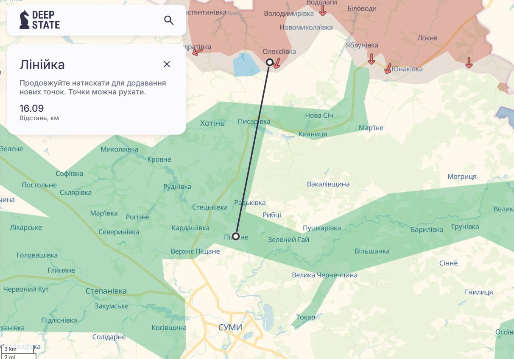Click the red arrow on the far right below Локня

(469, 63)
